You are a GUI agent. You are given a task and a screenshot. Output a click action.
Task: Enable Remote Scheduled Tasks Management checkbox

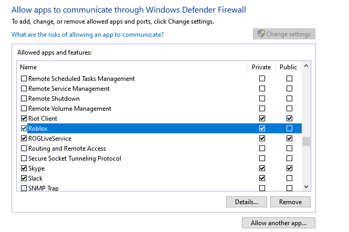[24, 79]
